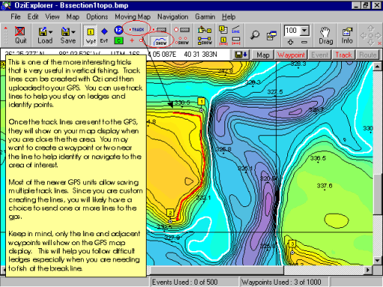Open the zoom percentage 100 dropdown

(304, 31)
